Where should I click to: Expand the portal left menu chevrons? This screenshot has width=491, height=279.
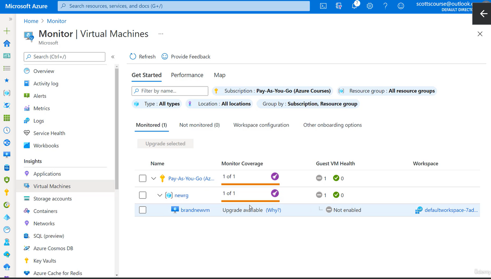pos(10,19)
